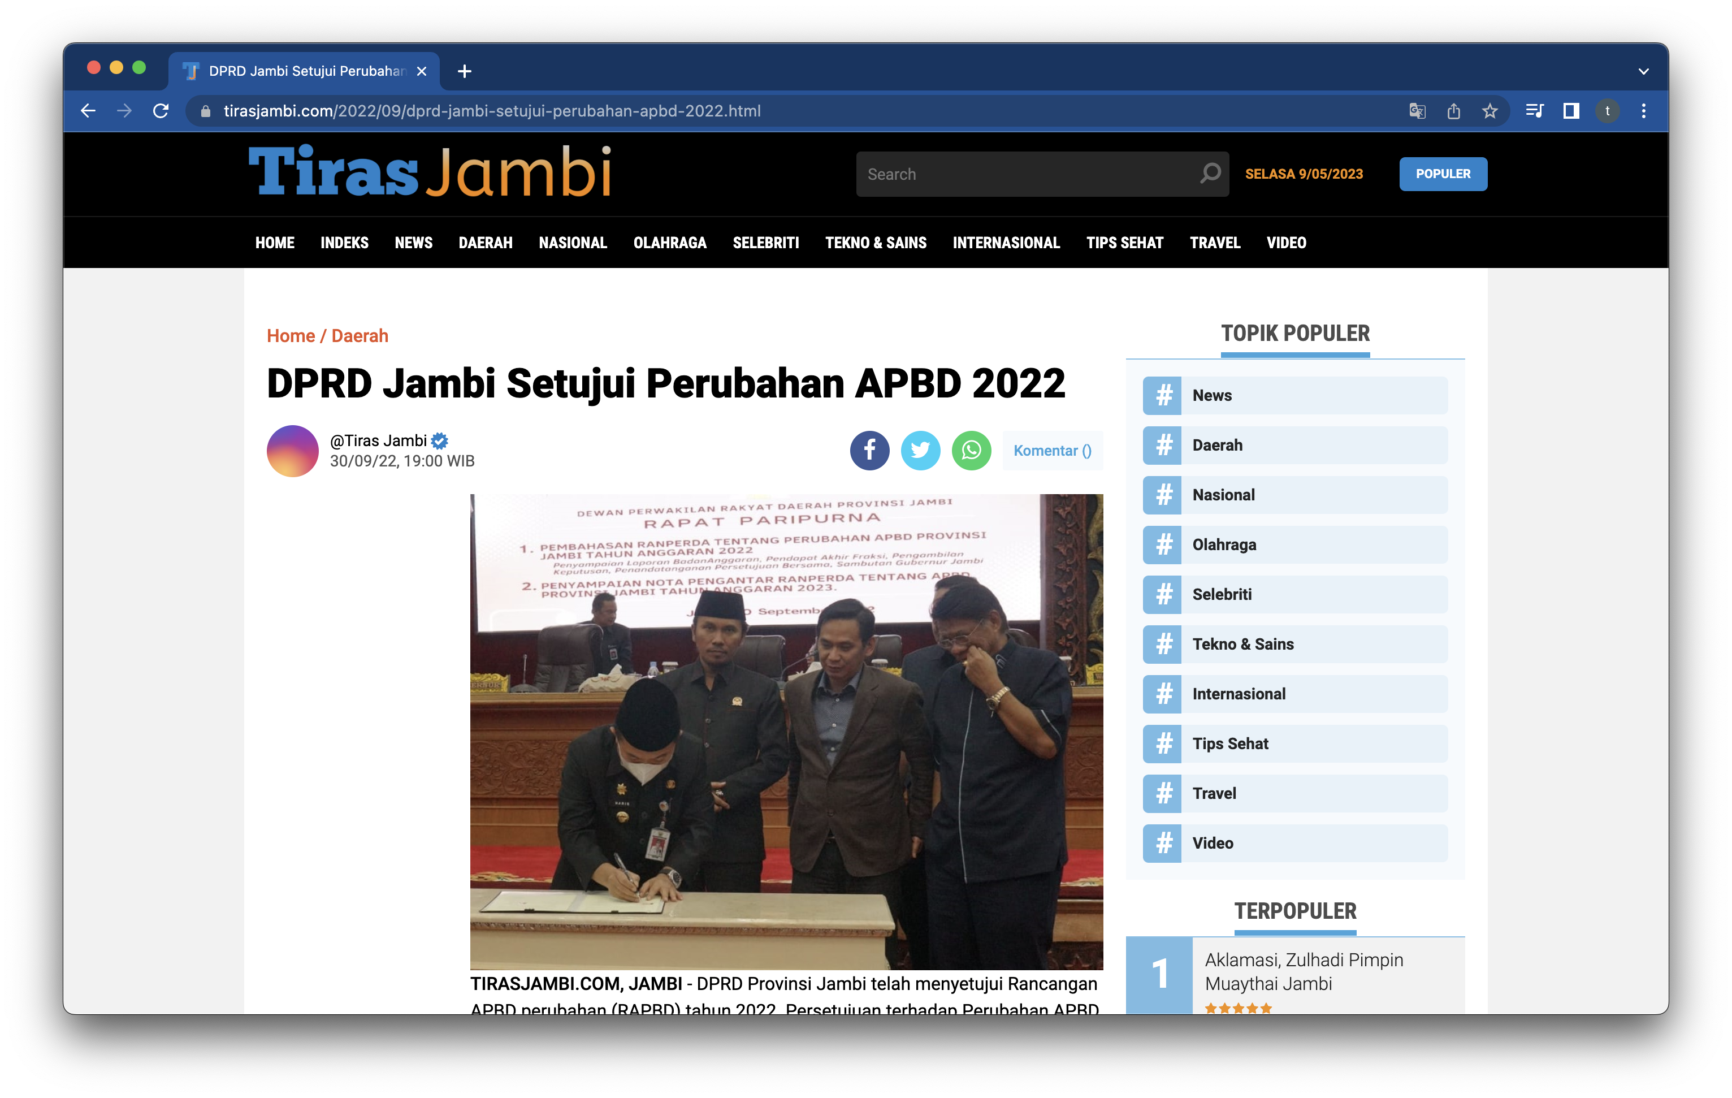1732x1098 pixels.
Task: Go back using the browser back arrow
Action: (88, 111)
